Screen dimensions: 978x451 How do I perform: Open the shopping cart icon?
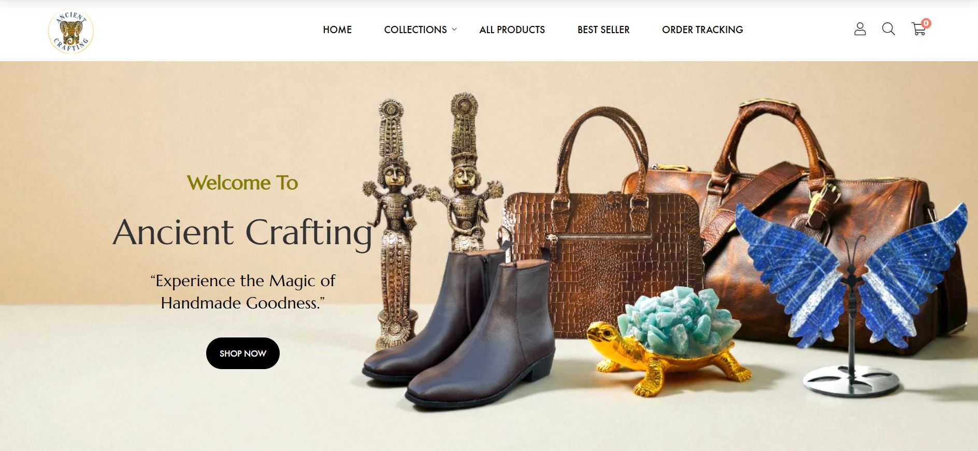coord(918,30)
